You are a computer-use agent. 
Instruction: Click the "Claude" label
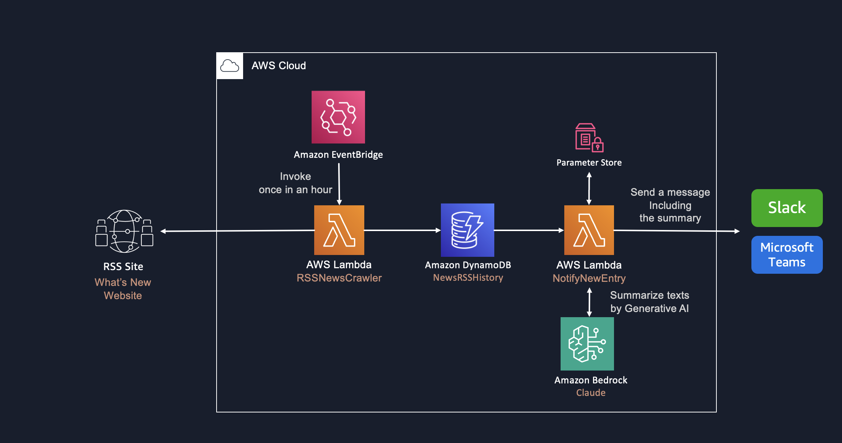point(591,393)
